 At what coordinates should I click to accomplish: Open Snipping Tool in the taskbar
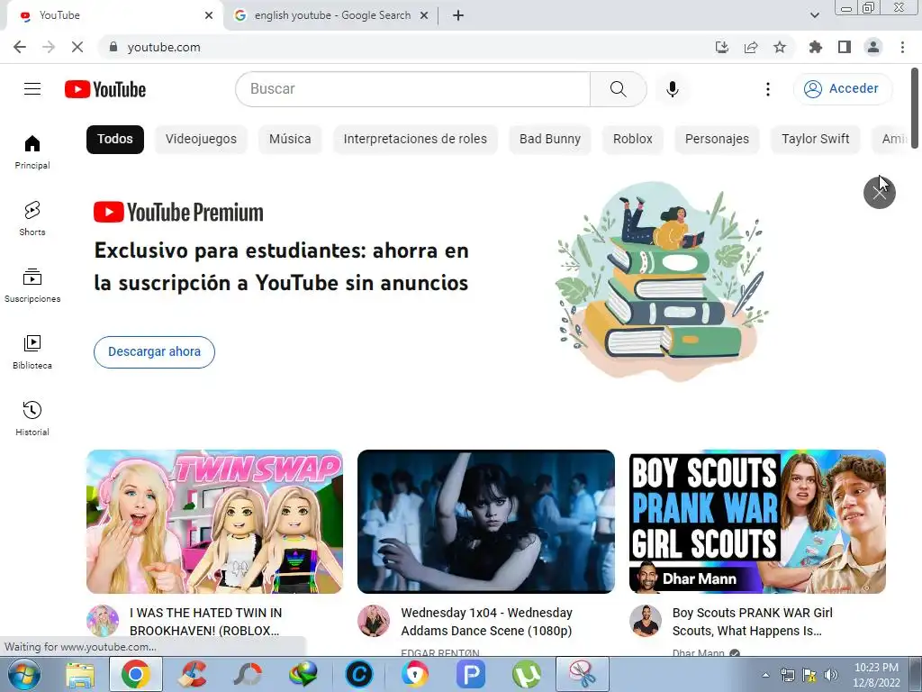[x=583, y=674]
